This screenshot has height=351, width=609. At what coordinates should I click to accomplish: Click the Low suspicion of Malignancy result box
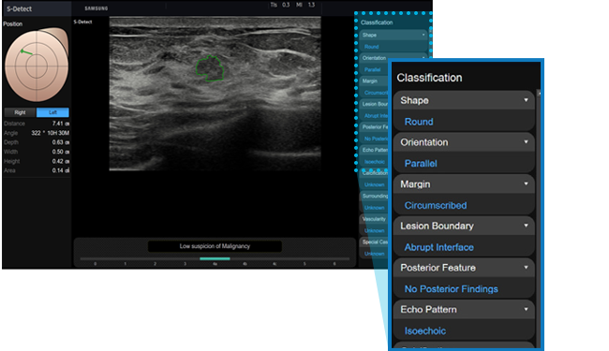point(215,246)
